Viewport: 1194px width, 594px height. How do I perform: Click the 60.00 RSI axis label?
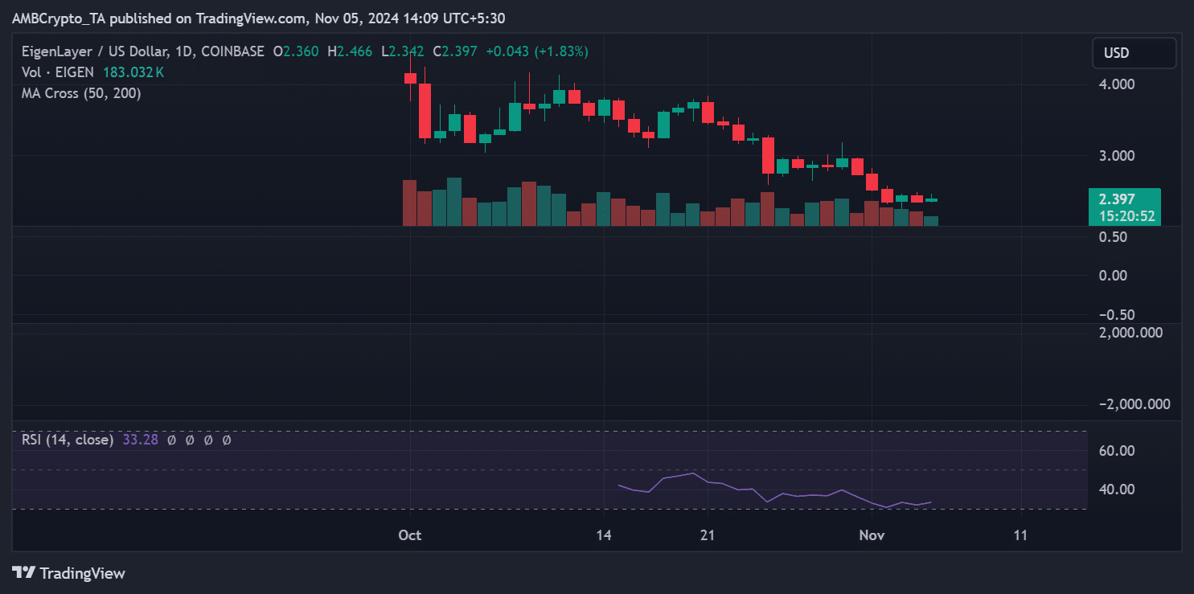pos(1118,451)
